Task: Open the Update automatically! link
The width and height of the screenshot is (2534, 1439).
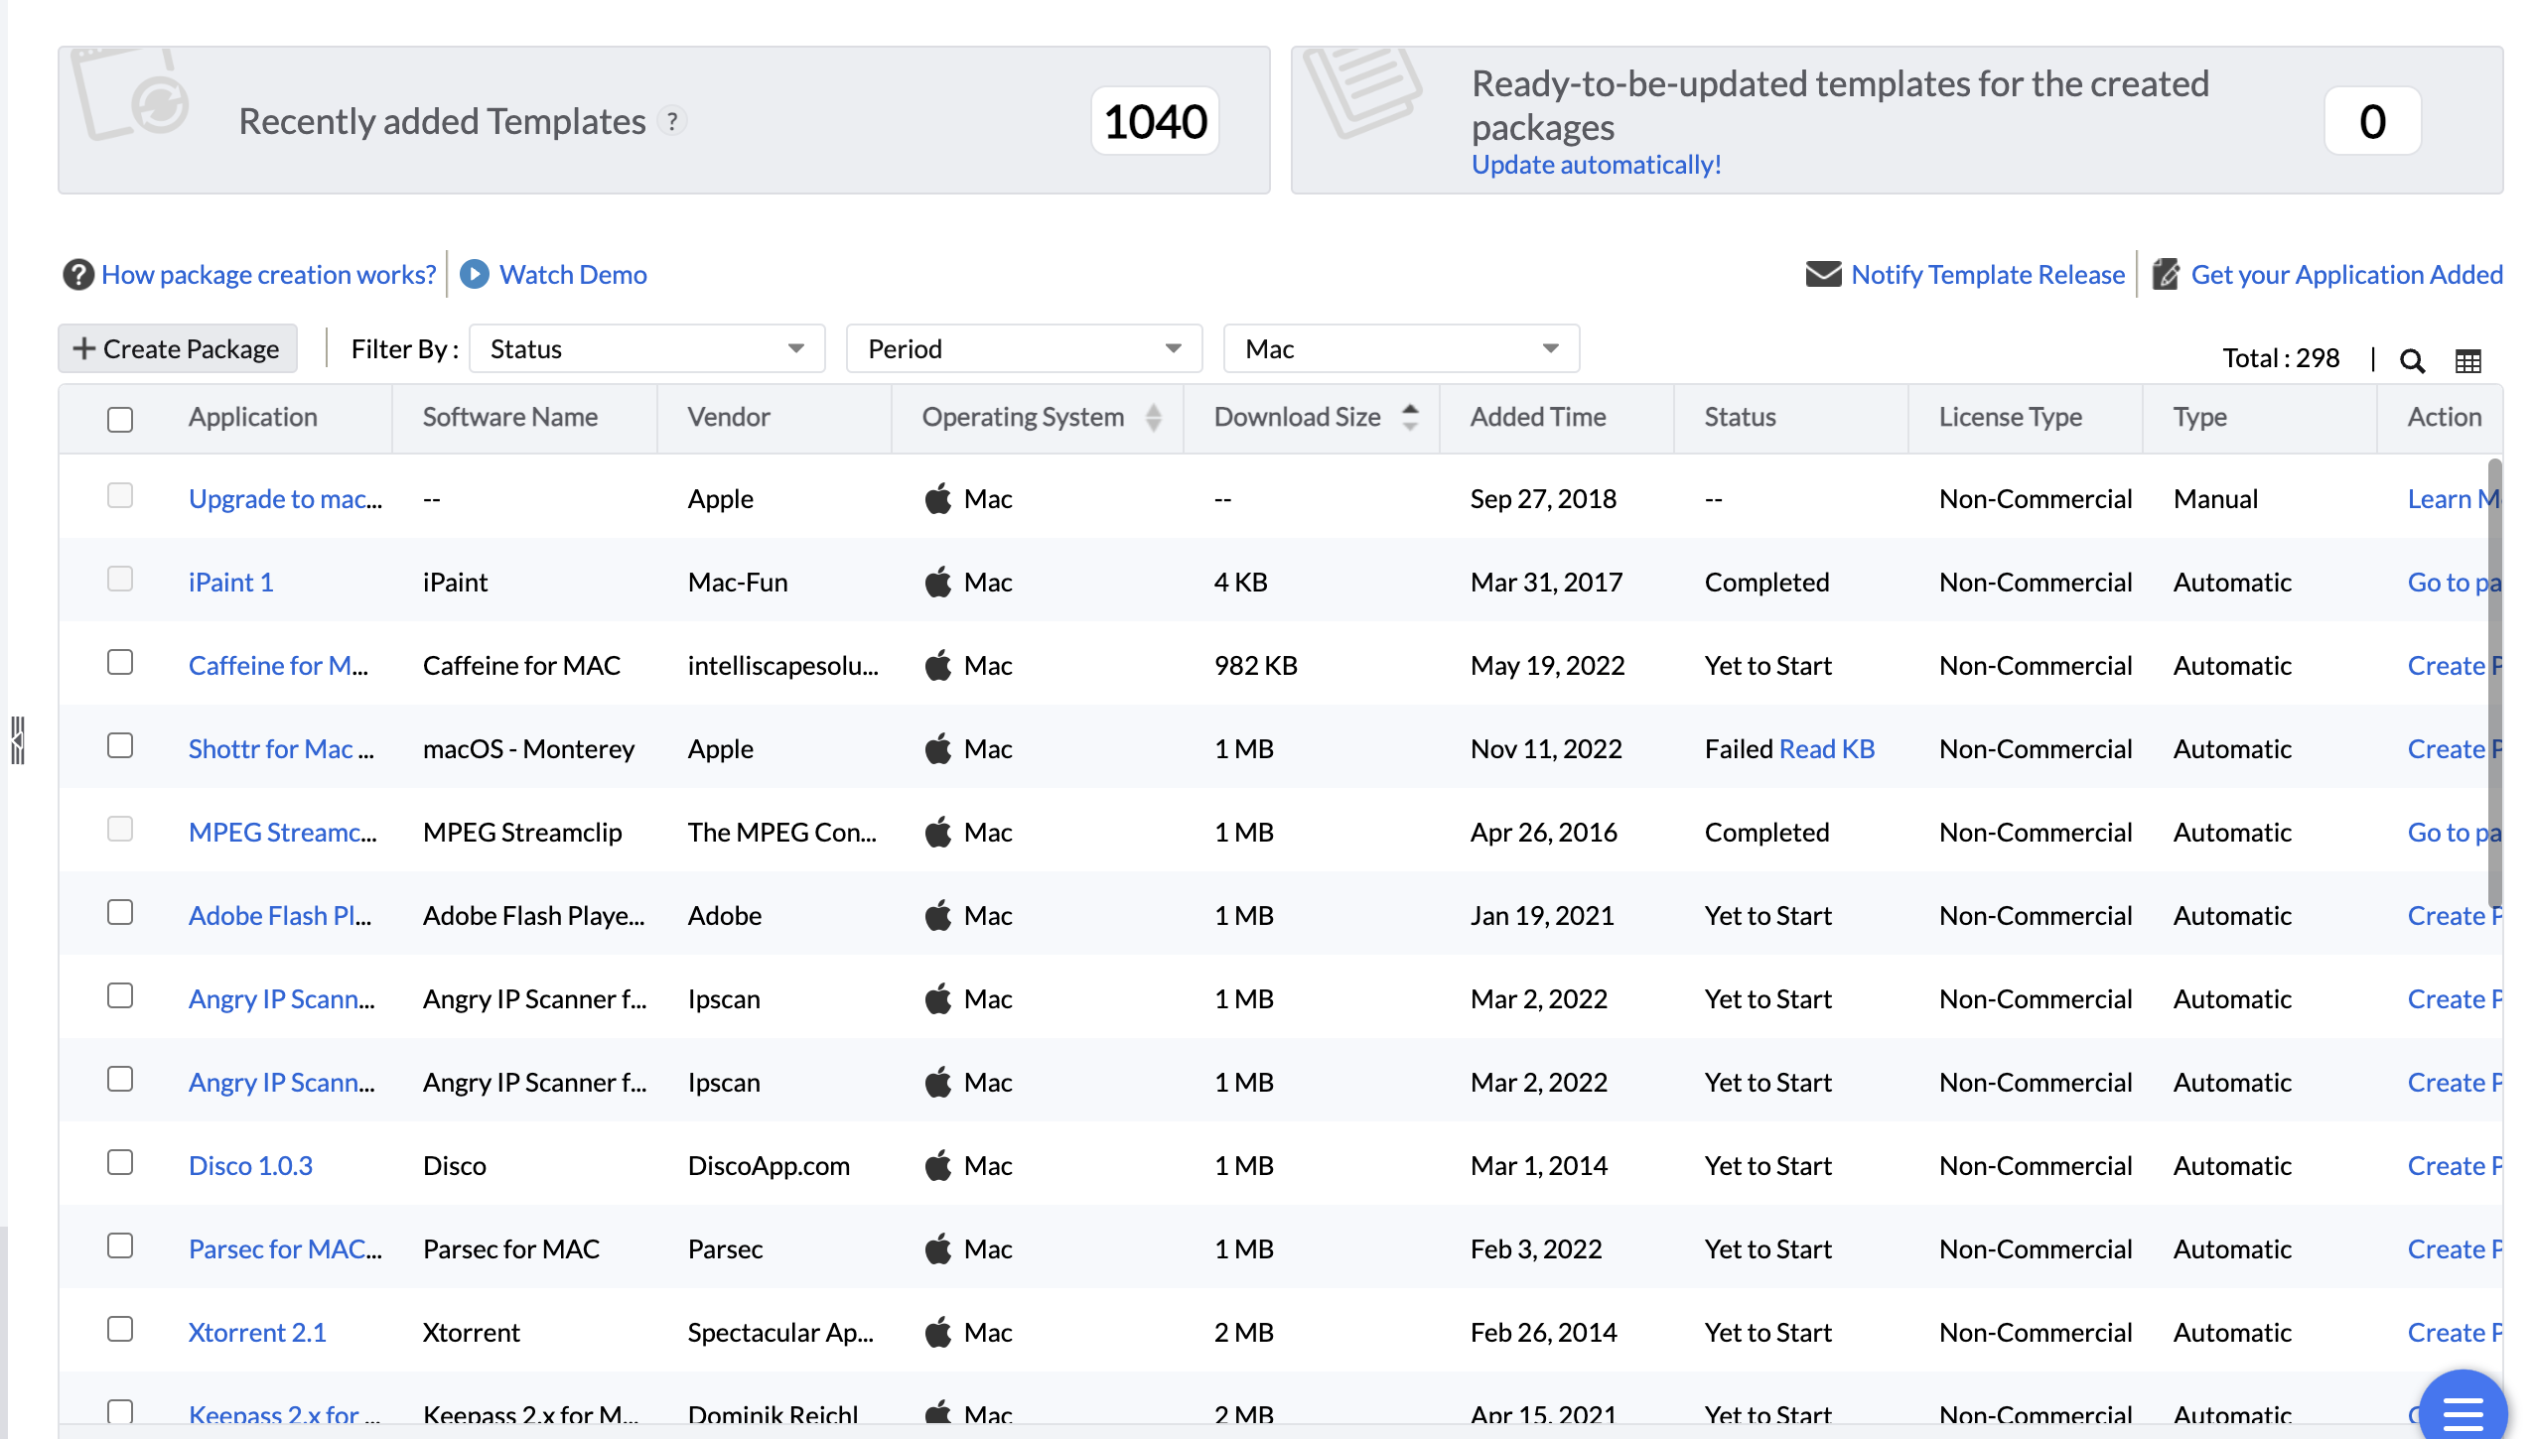Action: (x=1596, y=165)
